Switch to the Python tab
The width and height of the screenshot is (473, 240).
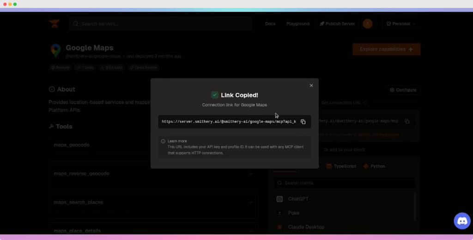[374, 166]
